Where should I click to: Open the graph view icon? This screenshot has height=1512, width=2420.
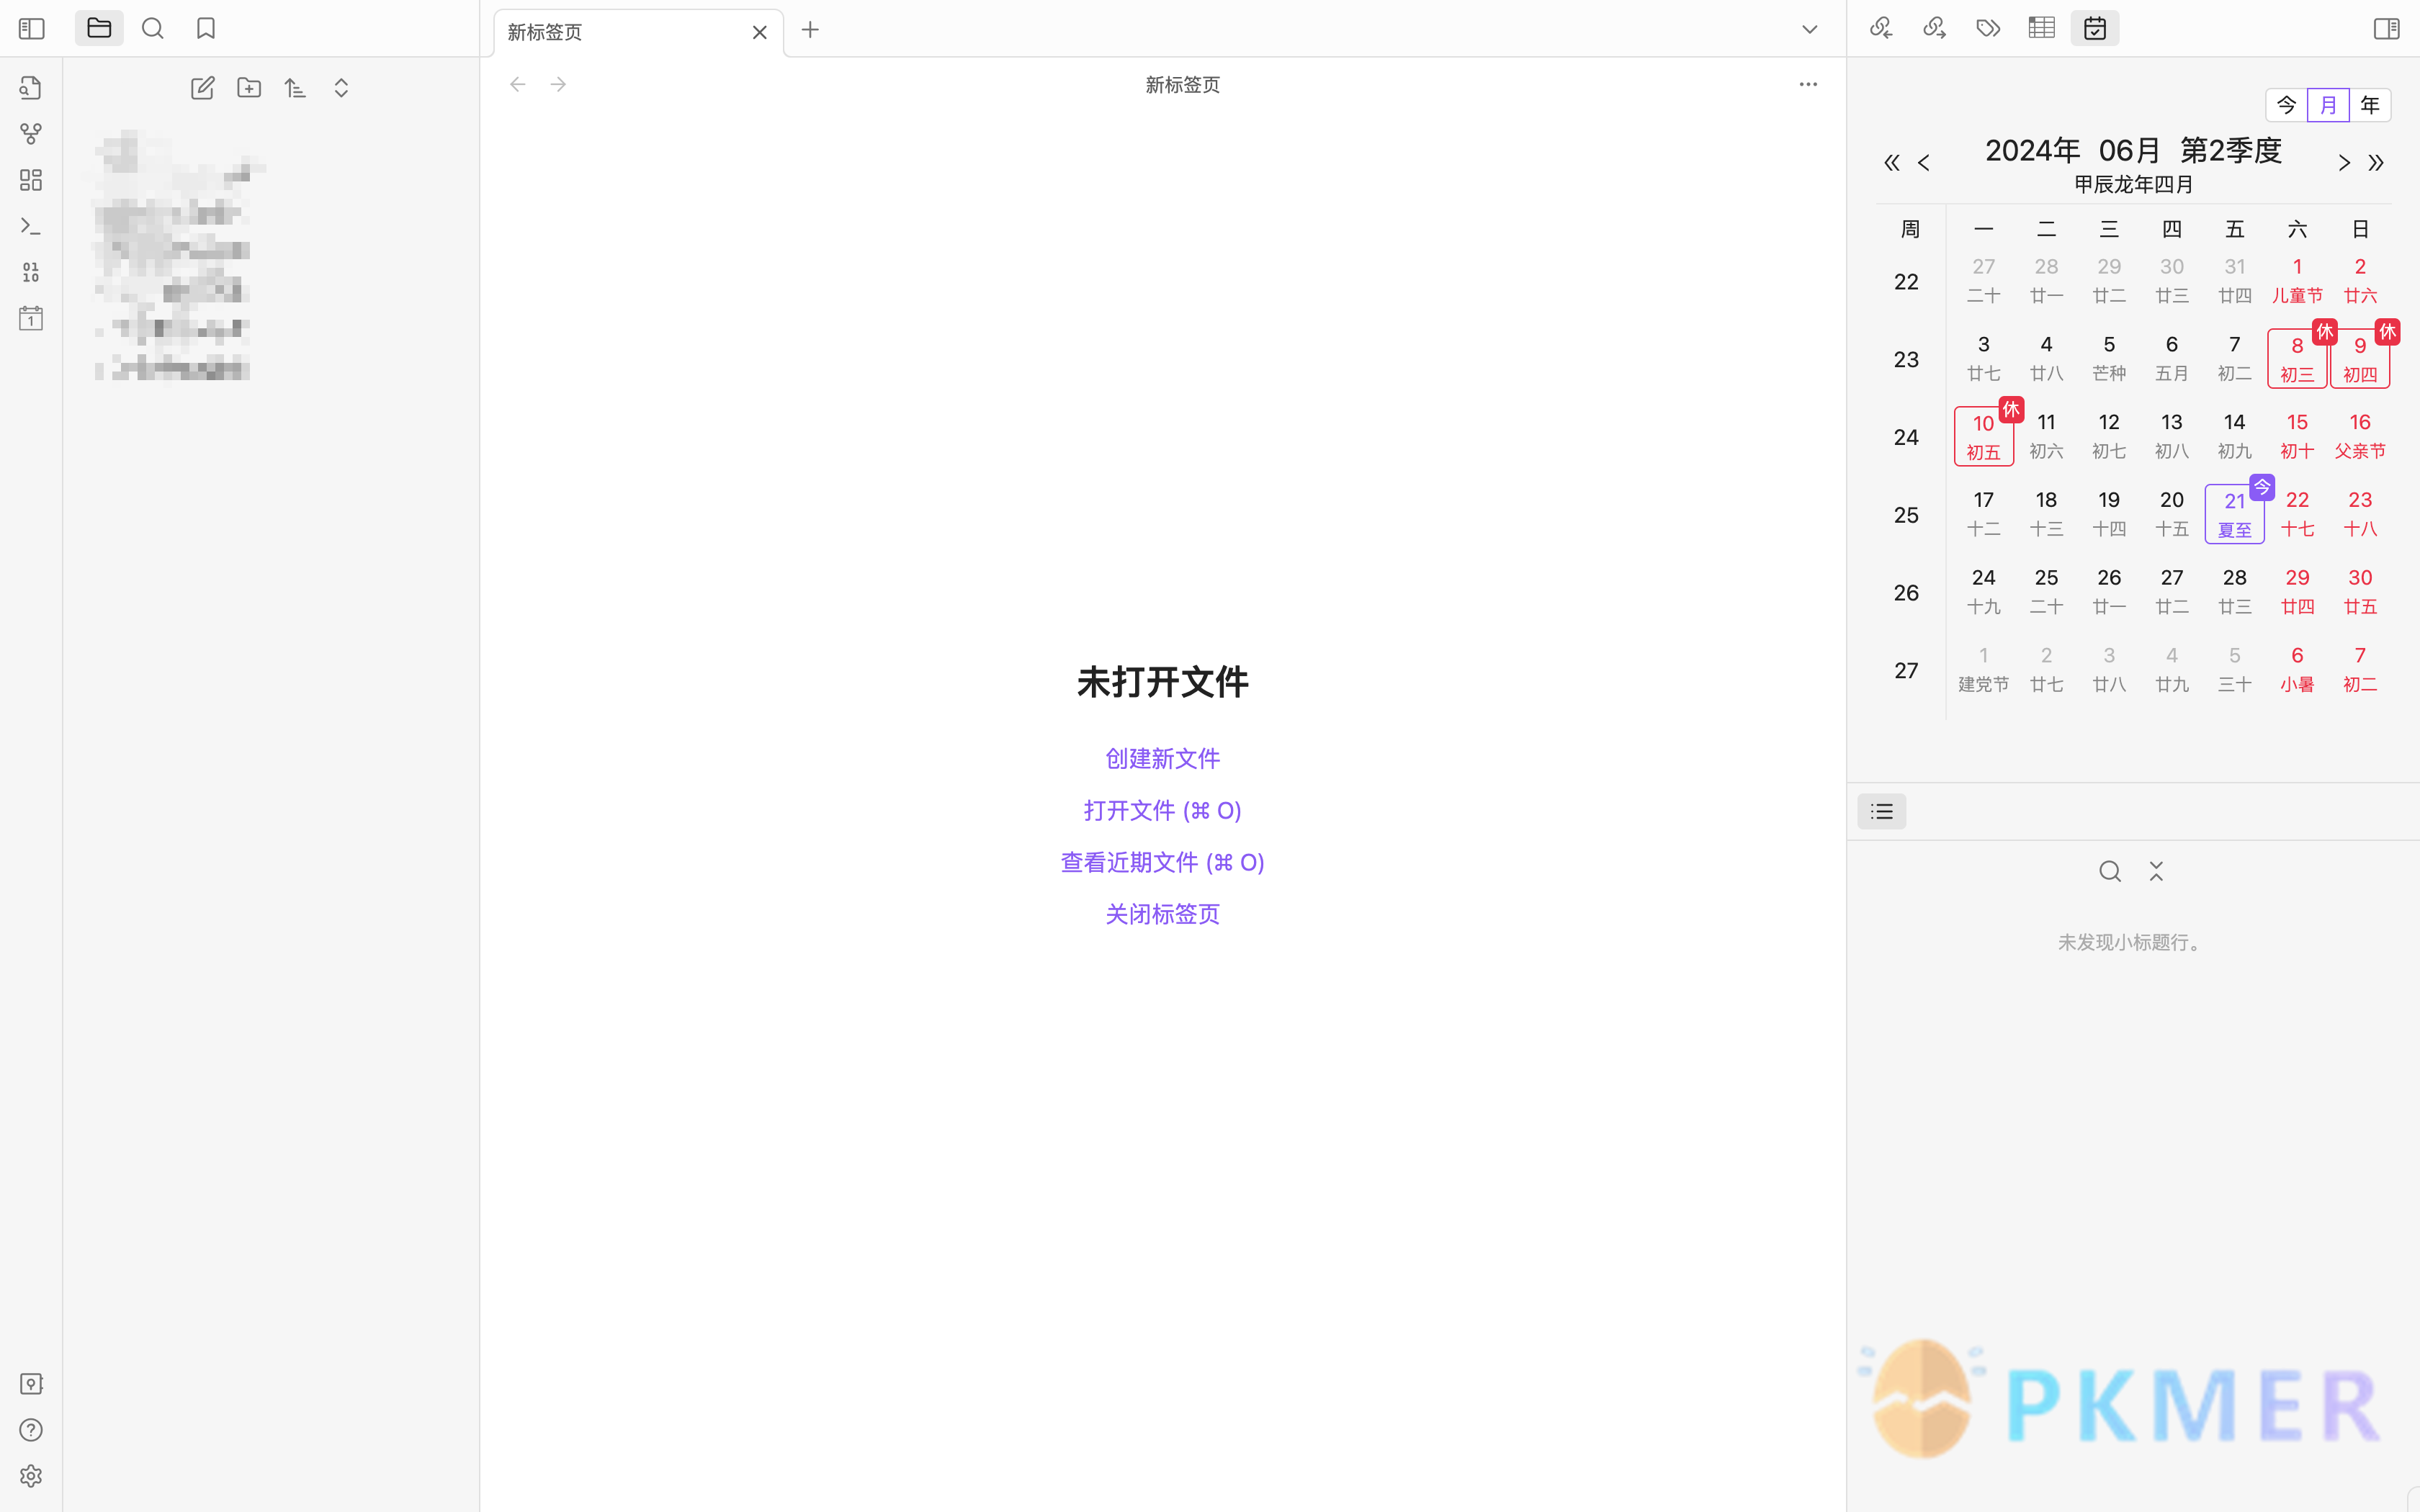[31, 134]
